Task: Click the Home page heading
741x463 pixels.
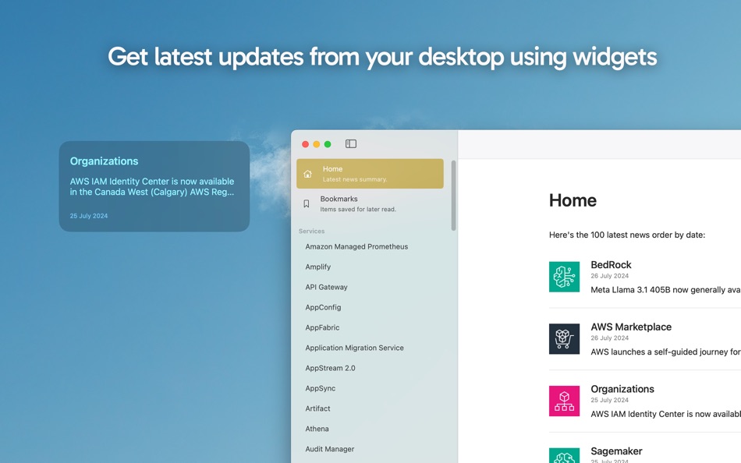Action: (573, 200)
